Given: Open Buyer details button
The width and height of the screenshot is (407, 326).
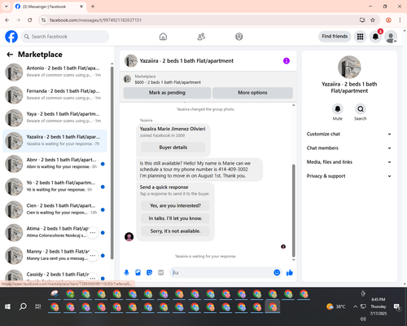Looking at the screenshot, I should click(x=173, y=148).
